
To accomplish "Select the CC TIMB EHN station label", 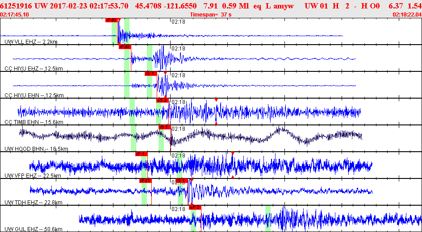I will click(33, 122).
